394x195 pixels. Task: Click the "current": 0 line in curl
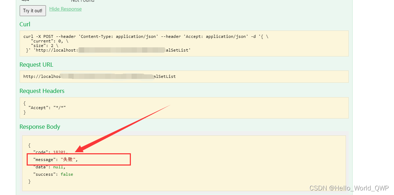49,41
